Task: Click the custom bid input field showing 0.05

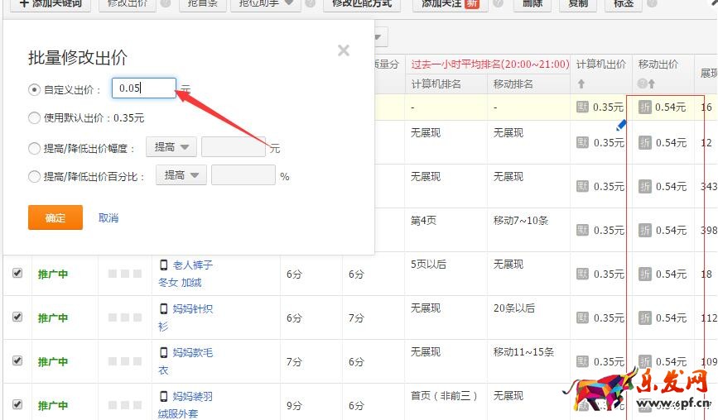Action: click(143, 88)
